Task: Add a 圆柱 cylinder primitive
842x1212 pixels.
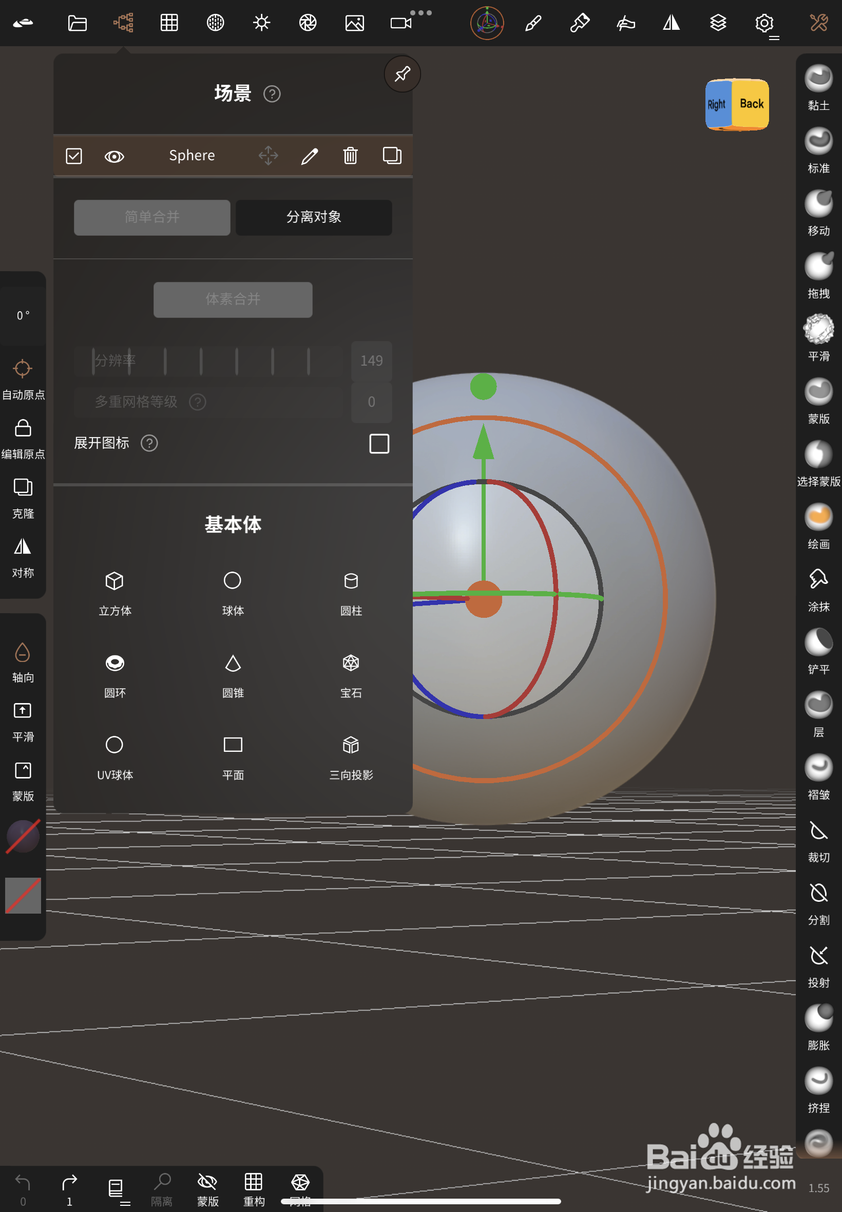Action: tap(351, 594)
